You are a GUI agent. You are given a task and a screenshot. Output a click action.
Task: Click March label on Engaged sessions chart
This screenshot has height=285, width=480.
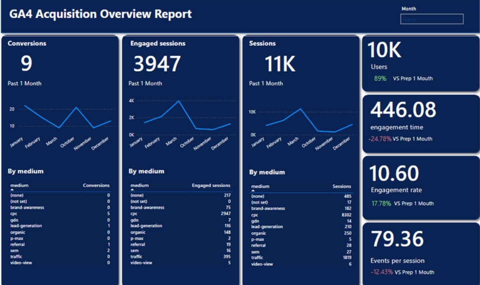[171, 141]
